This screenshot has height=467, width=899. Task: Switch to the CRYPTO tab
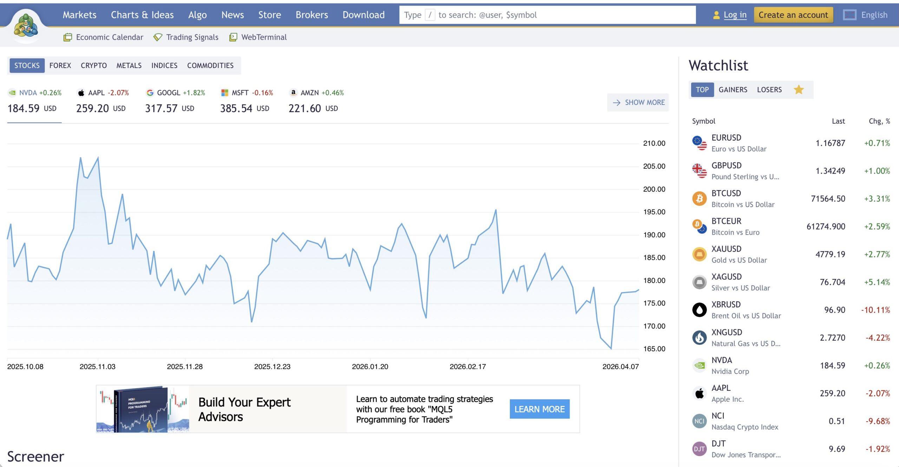[94, 66]
